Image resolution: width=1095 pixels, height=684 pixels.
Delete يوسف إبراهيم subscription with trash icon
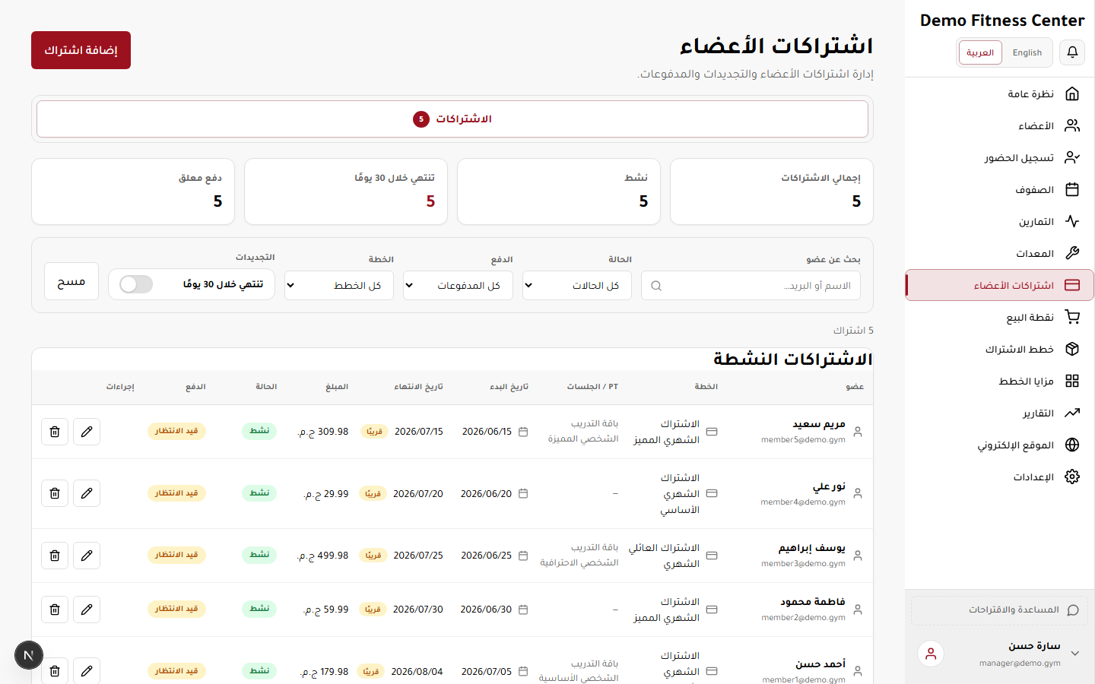55,556
